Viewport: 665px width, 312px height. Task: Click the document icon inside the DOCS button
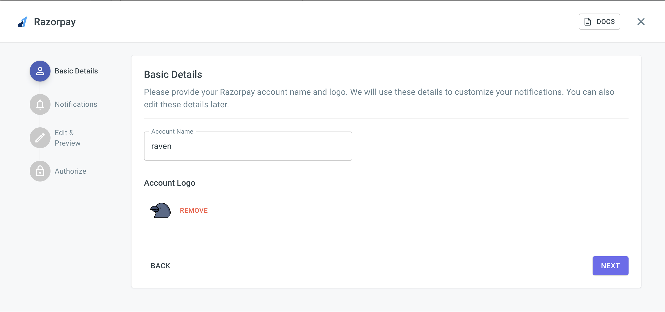pos(588,22)
